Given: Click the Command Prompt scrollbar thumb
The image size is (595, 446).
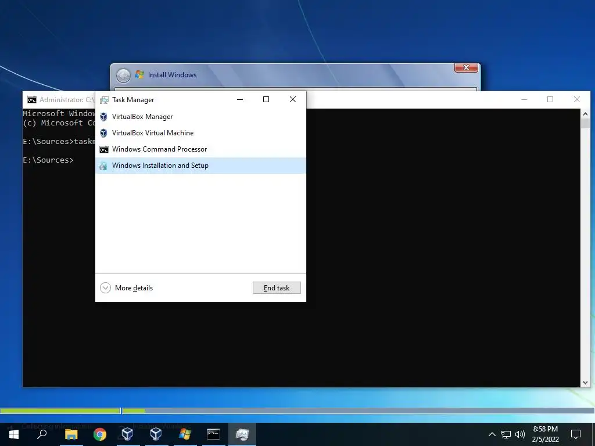Looking at the screenshot, I should click(585, 124).
